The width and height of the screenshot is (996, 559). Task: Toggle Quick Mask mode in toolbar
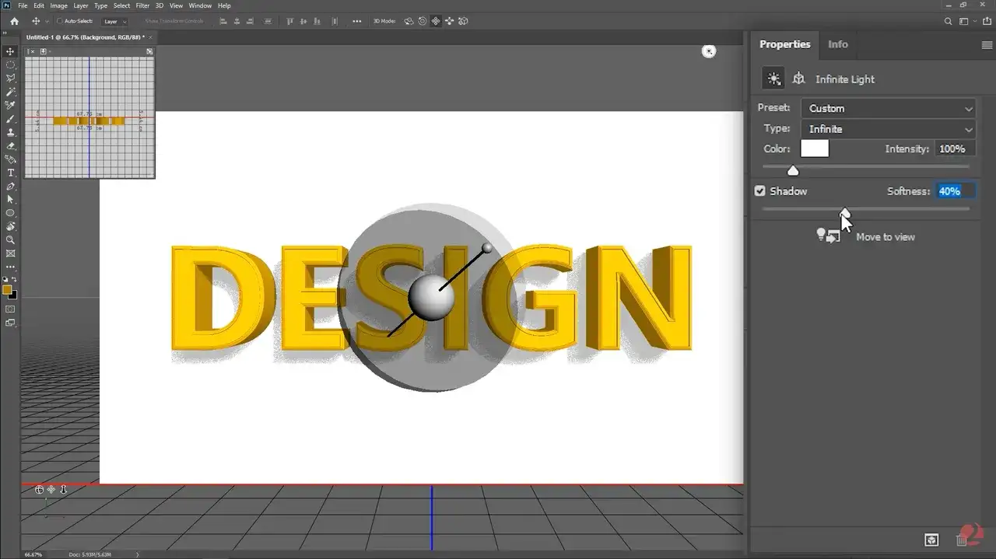11,309
